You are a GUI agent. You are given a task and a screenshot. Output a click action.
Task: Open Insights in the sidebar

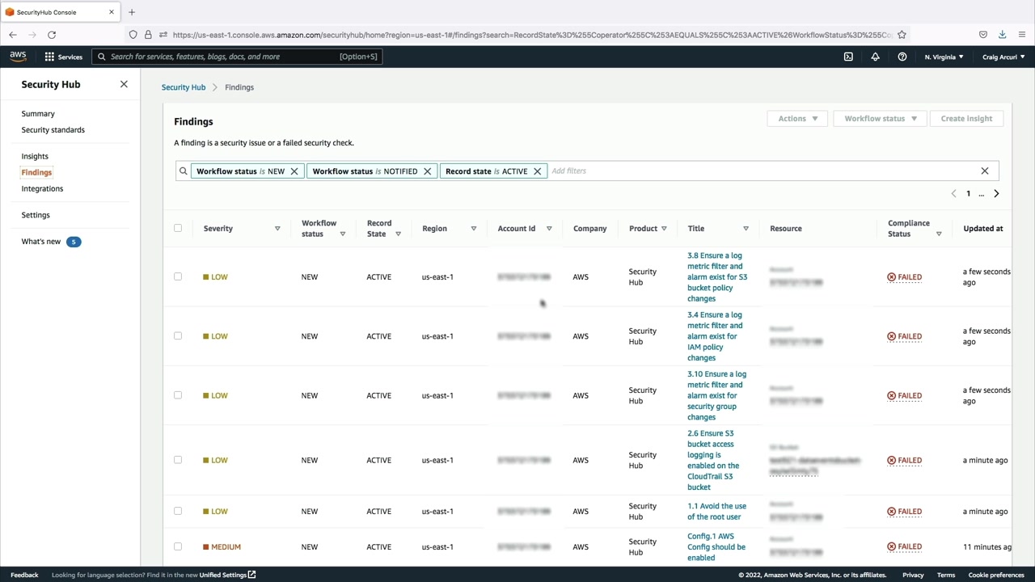coord(35,157)
